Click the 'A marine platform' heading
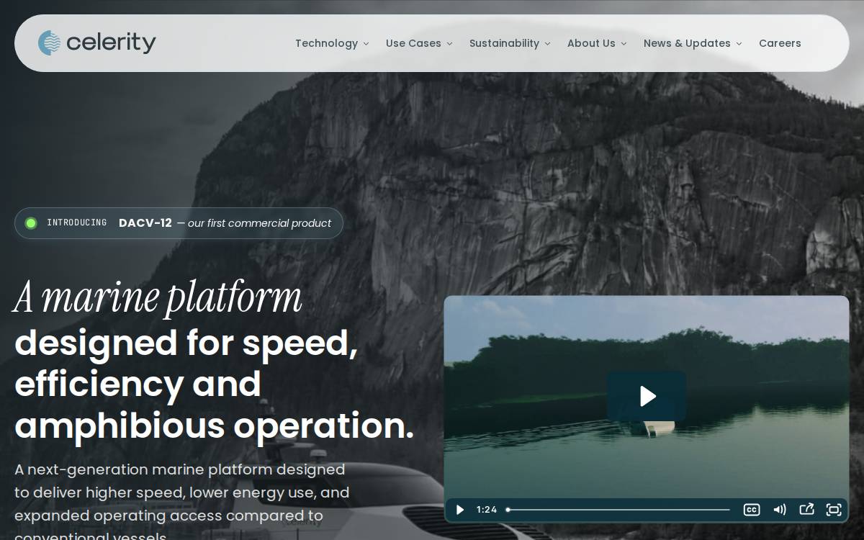 click(x=158, y=297)
